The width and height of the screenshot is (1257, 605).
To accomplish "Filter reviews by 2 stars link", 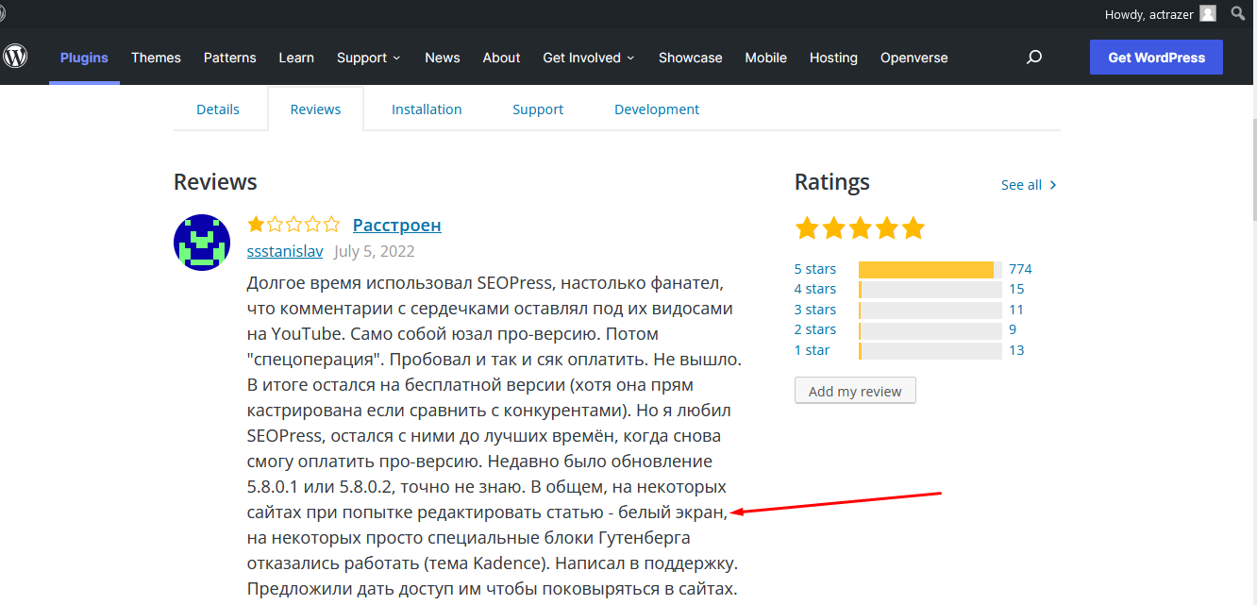I will tap(815, 329).
